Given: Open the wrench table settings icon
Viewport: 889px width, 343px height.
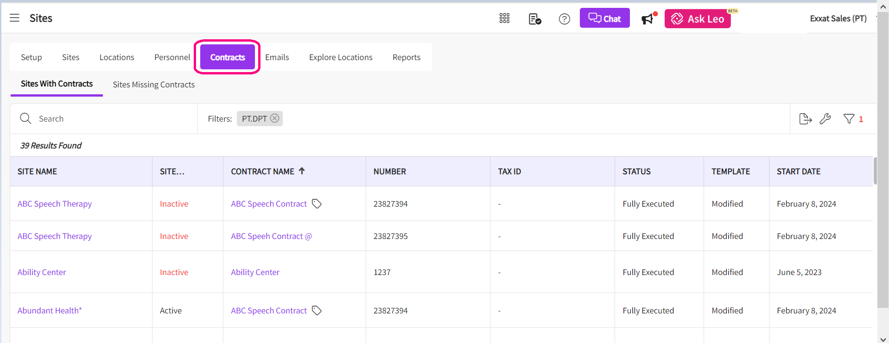Looking at the screenshot, I should coord(825,119).
